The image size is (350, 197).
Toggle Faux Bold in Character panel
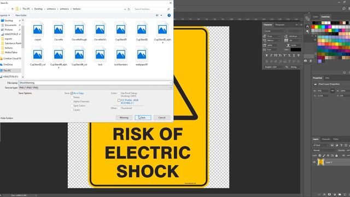pyautogui.click(x=266, y=55)
